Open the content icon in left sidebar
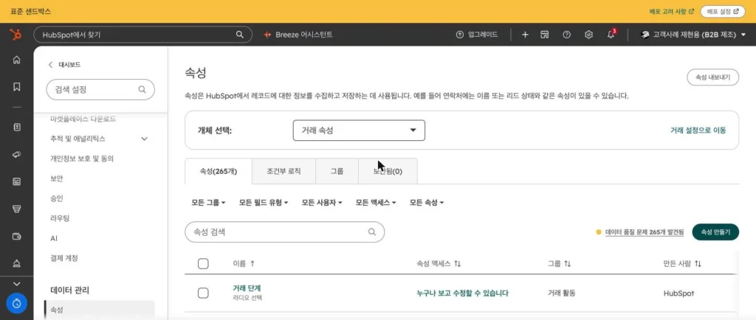 pyautogui.click(x=17, y=181)
